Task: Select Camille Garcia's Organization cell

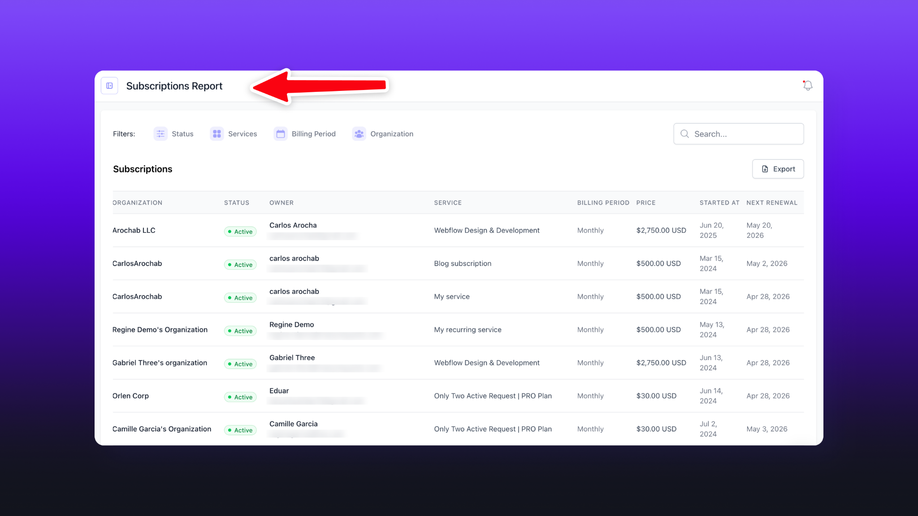Action: pyautogui.click(x=162, y=429)
